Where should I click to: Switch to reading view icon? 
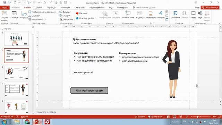[180, 117]
